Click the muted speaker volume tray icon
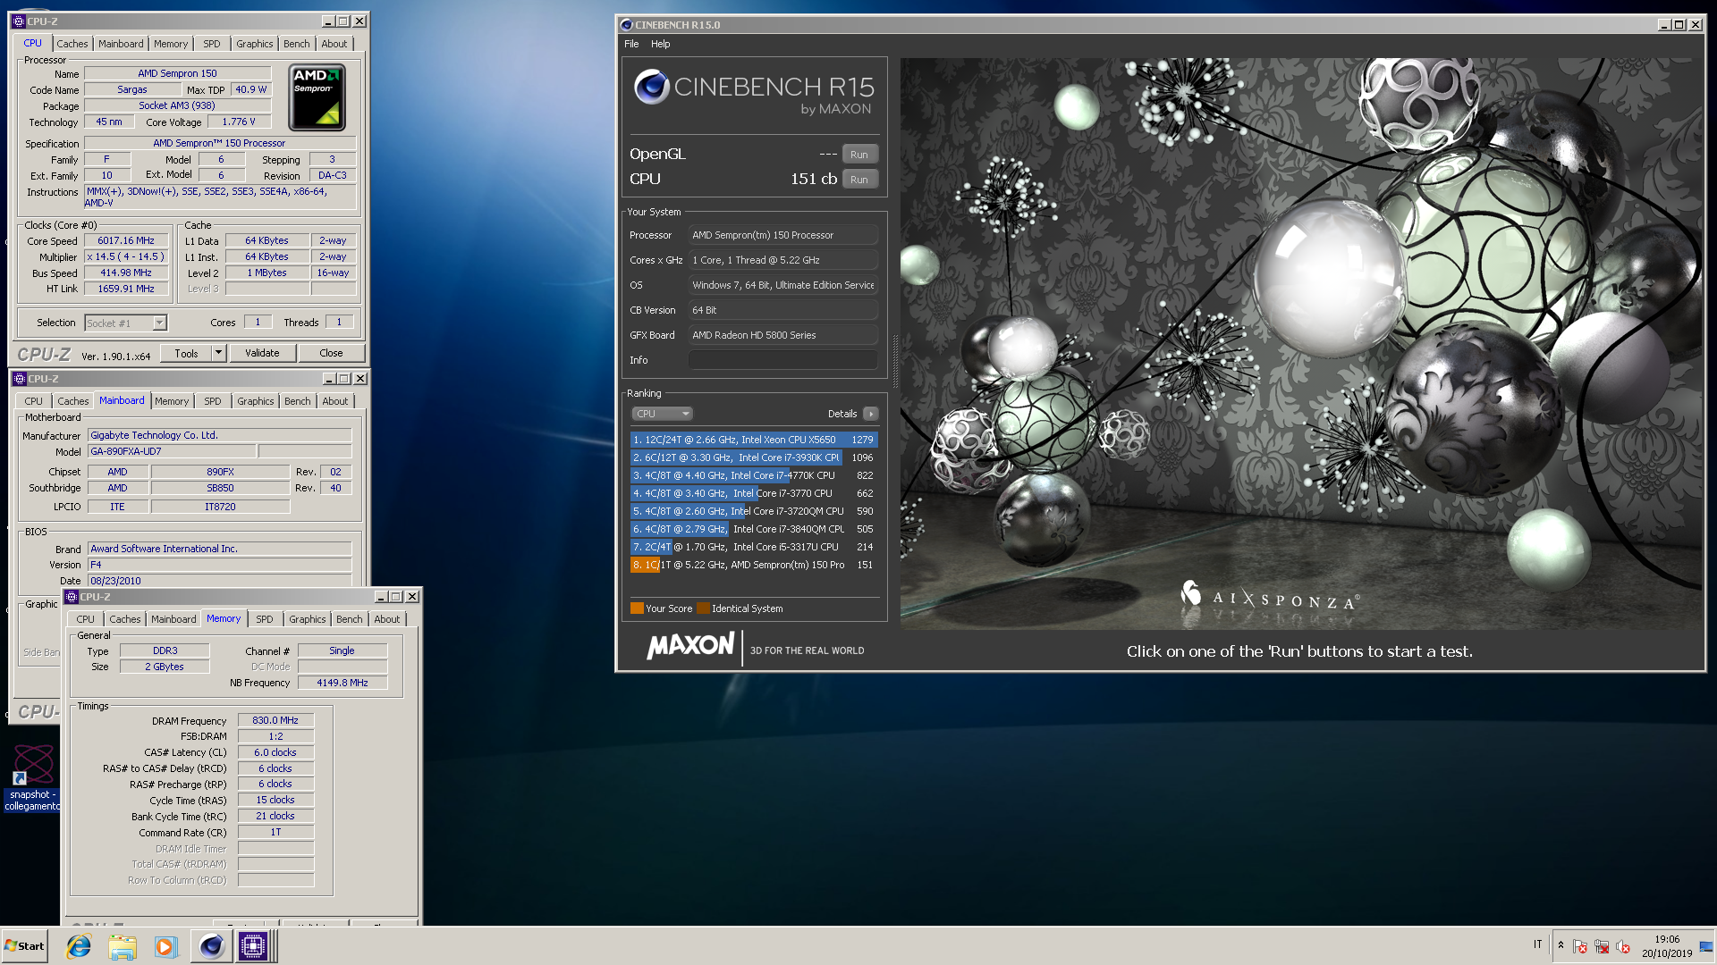The image size is (1717, 965). coord(1623,946)
